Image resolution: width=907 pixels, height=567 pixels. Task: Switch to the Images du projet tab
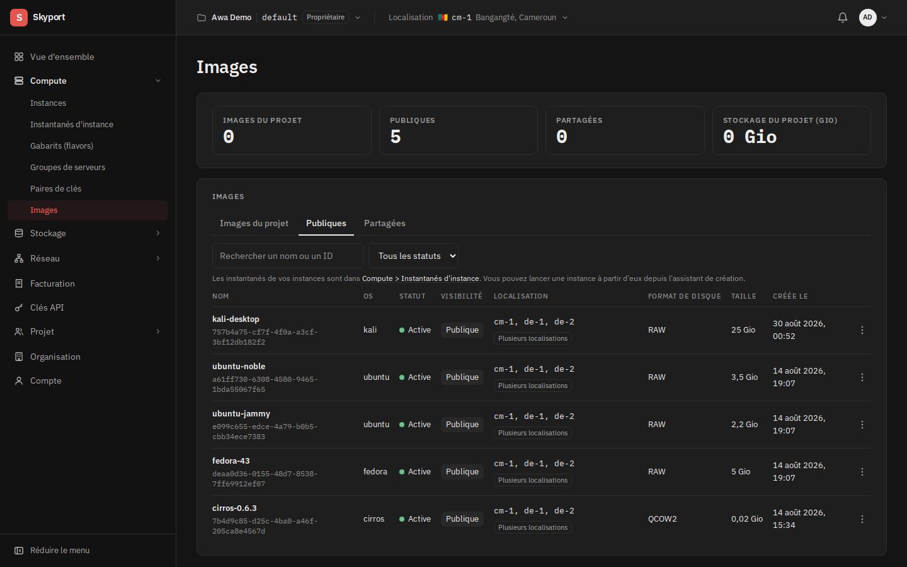point(254,223)
